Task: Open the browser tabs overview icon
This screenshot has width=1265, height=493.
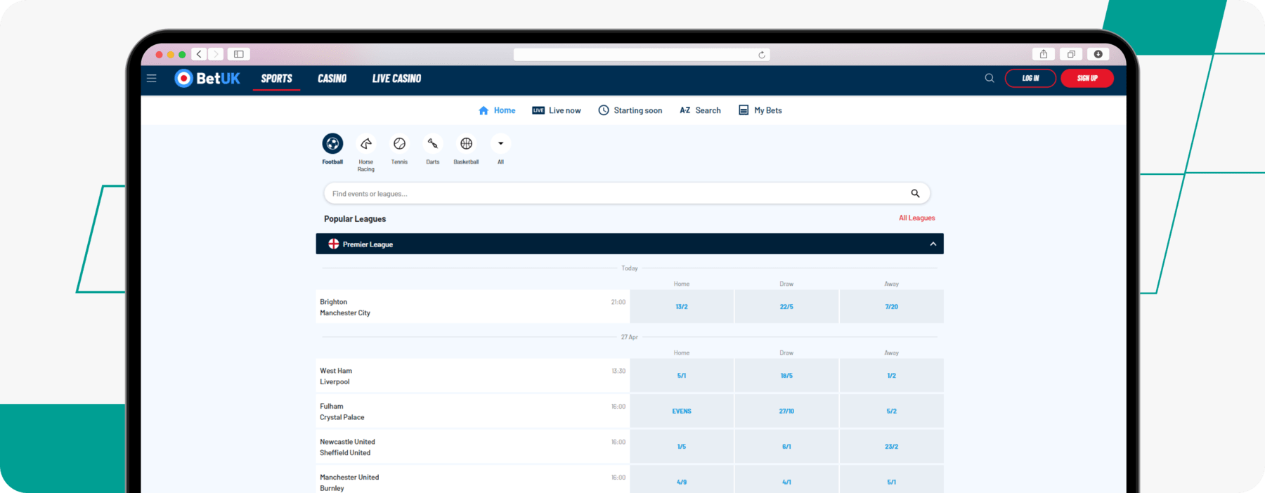Action: coord(1071,54)
